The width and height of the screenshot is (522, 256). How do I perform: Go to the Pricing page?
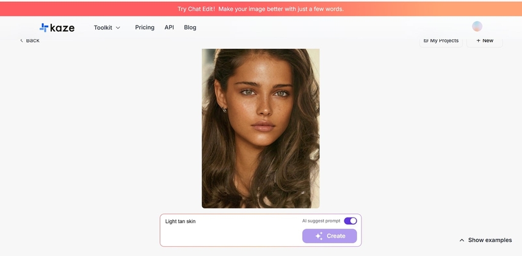[145, 27]
